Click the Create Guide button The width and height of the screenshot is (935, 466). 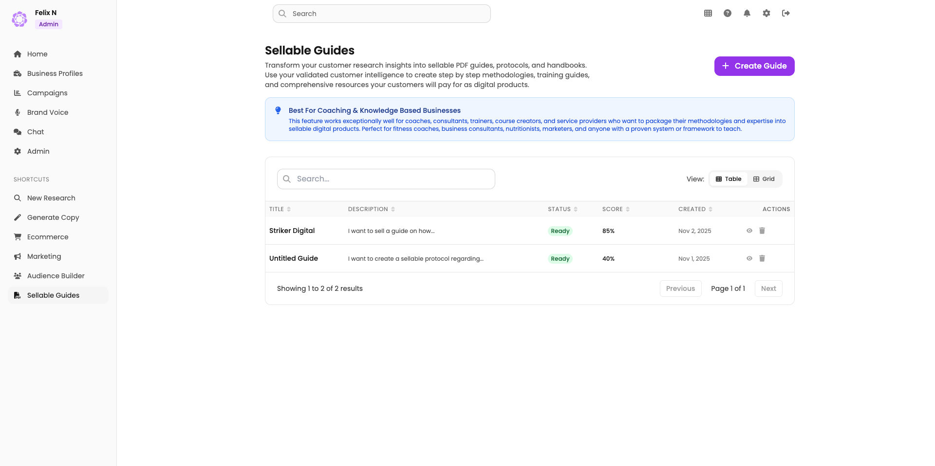click(x=754, y=66)
